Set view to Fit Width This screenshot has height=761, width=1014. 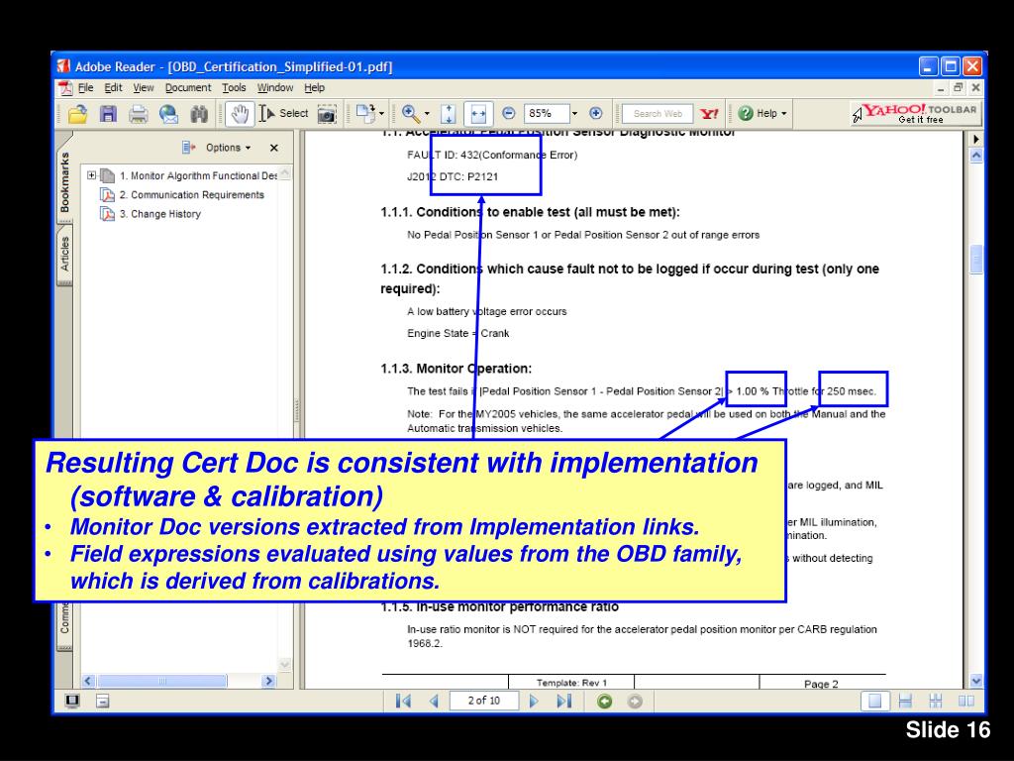click(478, 114)
